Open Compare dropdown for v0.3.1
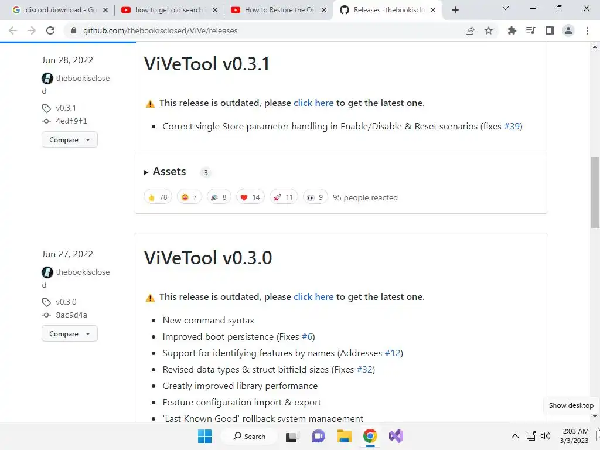 tap(70, 139)
